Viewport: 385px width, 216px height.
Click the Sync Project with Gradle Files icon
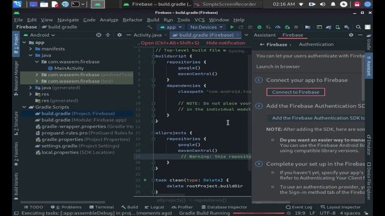coord(328,27)
